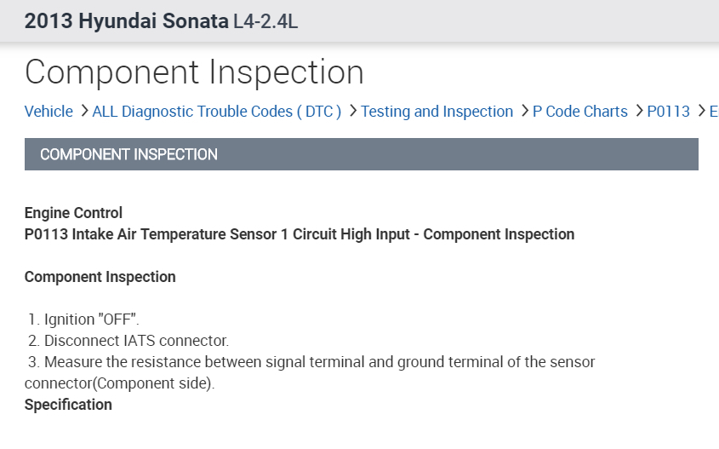The image size is (719, 449).
Task: Click the chevron before P Code Charts
Action: tap(524, 112)
